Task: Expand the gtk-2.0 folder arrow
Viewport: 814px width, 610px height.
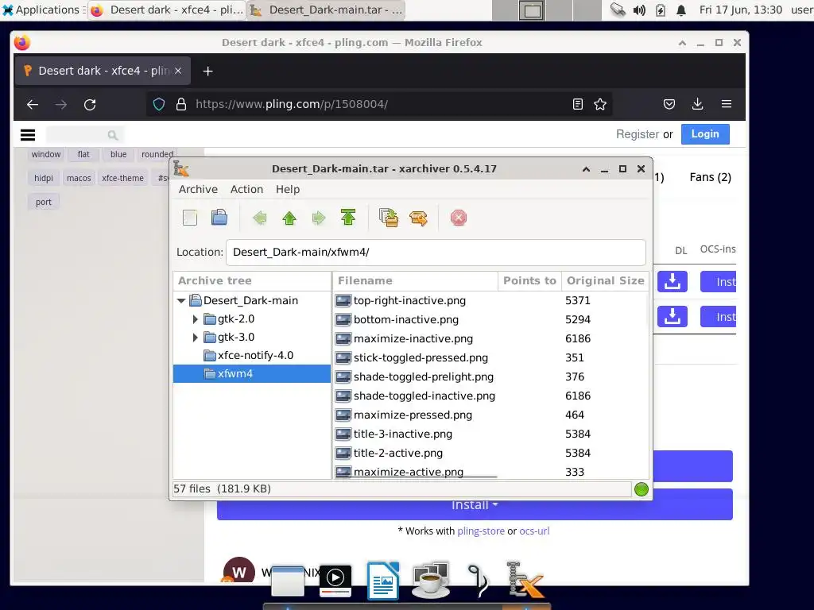Action: (196, 319)
